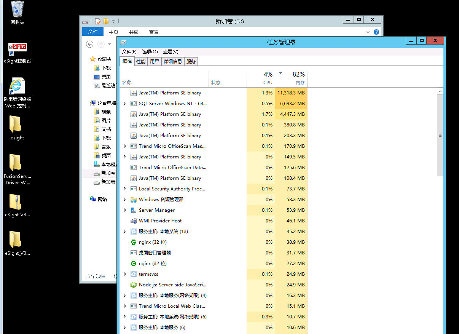
Task: Click the Trend Micro OfficeScan Data process icon
Action: 134,168
